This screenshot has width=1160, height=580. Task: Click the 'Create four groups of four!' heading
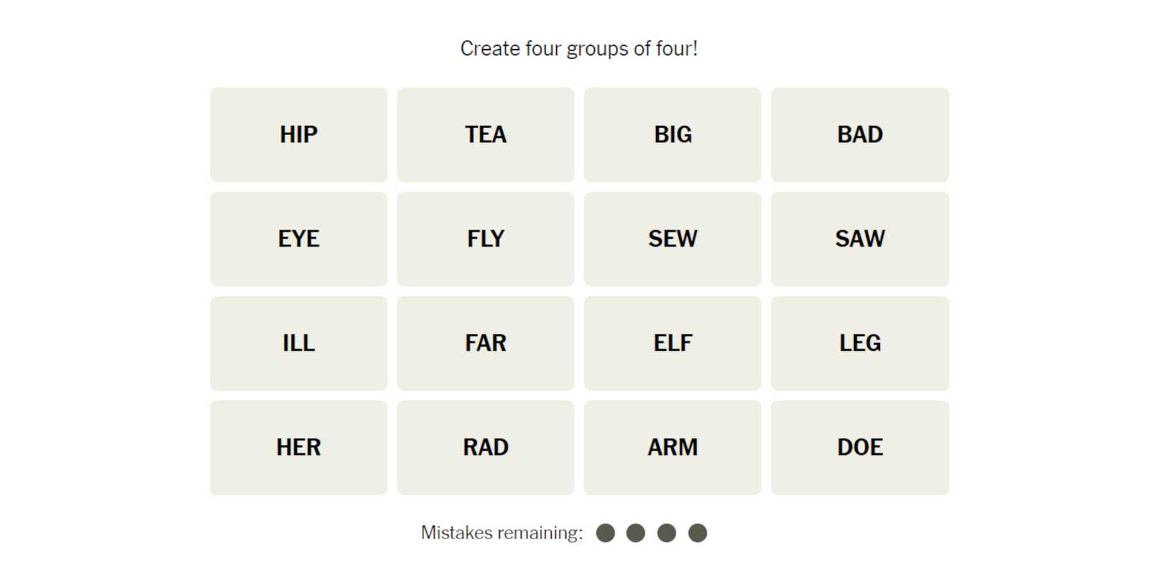[579, 49]
